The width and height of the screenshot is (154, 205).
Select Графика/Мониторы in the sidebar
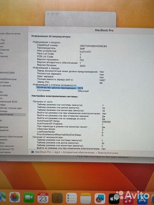8,79
